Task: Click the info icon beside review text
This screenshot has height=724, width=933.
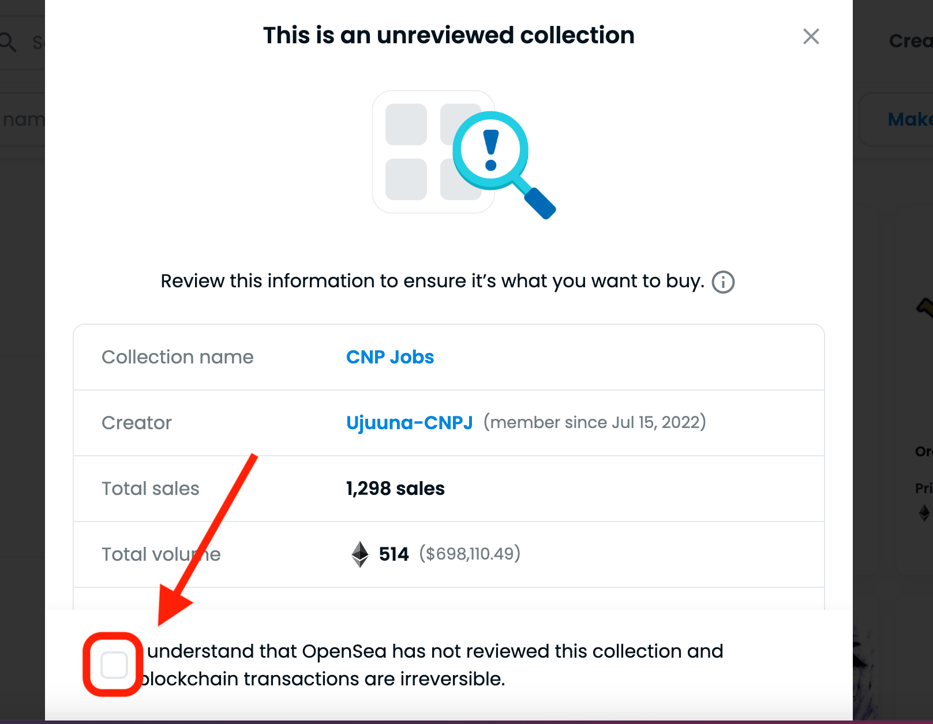Action: tap(723, 282)
